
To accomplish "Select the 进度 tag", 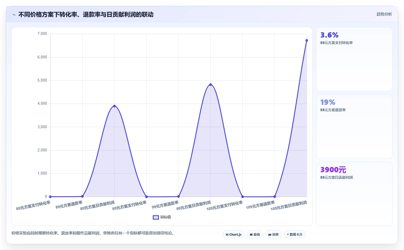I will pyautogui.click(x=273, y=234).
